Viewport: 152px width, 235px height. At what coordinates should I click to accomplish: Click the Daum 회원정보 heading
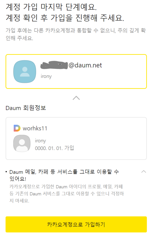tap(26, 108)
